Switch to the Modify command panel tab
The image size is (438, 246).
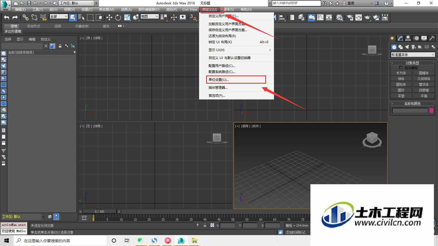400,38
